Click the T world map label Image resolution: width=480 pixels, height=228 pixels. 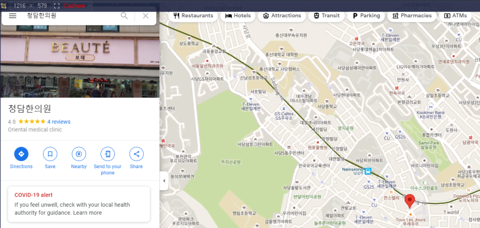click(451, 212)
